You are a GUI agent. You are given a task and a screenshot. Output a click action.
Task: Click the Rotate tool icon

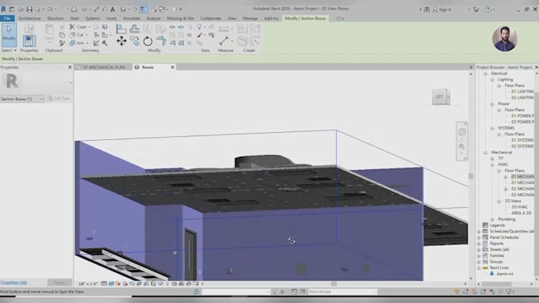(x=147, y=41)
